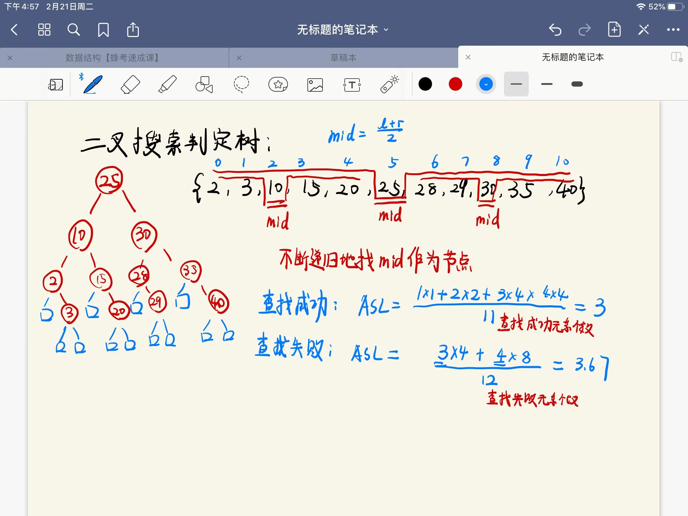The height and width of the screenshot is (516, 688).
Task: Select the Eraser tool
Action: pos(130,84)
